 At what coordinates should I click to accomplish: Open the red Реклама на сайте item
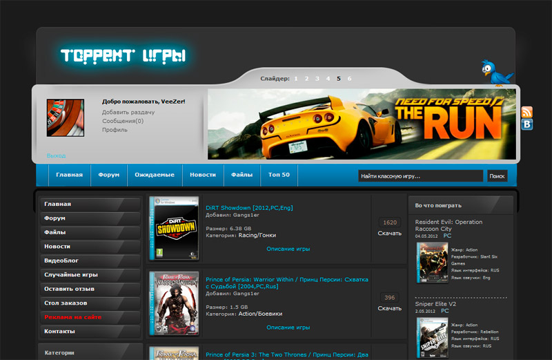(90, 317)
